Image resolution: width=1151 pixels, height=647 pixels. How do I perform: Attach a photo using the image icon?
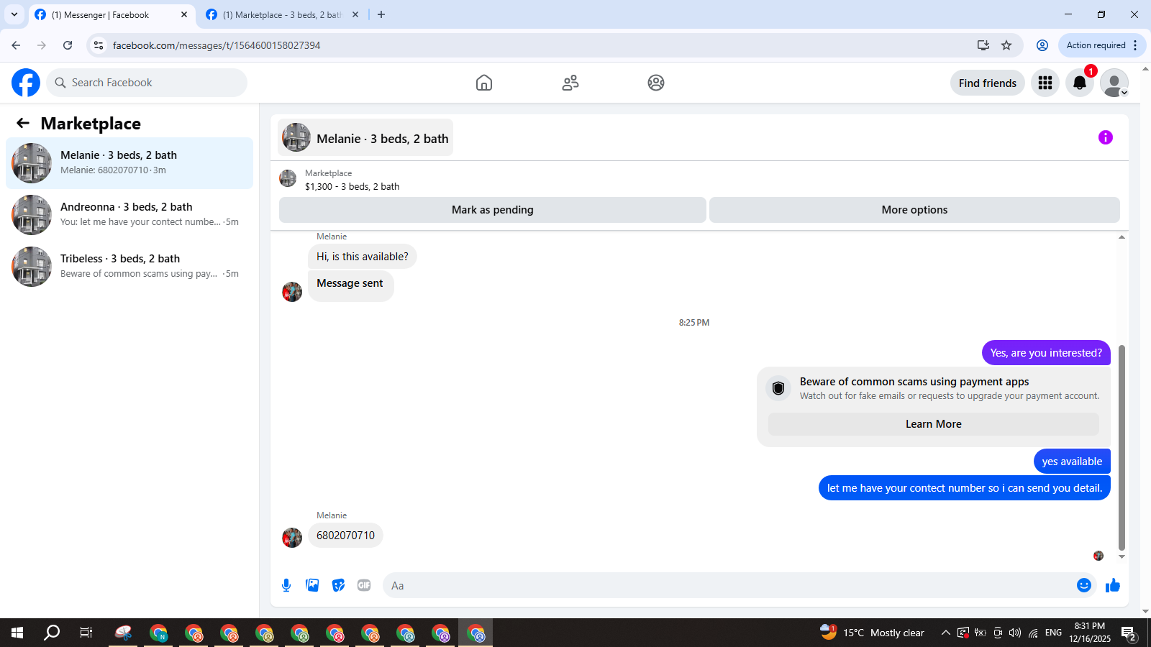(x=312, y=585)
